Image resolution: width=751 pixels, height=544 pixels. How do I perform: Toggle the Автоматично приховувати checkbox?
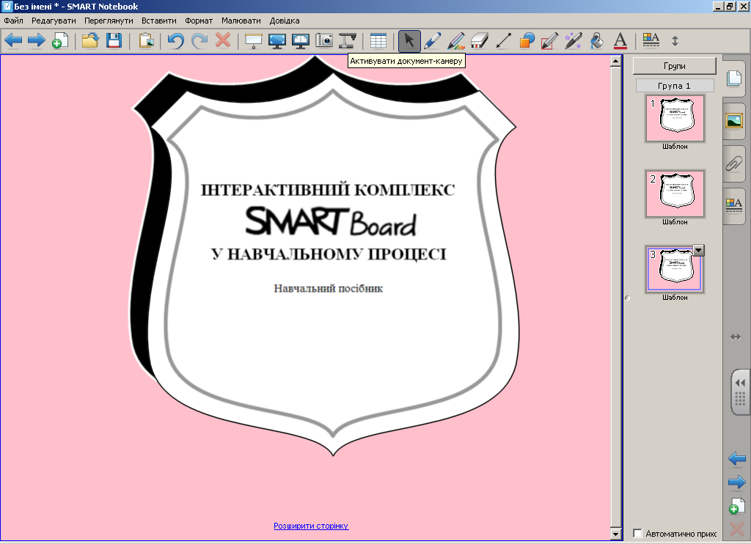pyautogui.click(x=637, y=533)
